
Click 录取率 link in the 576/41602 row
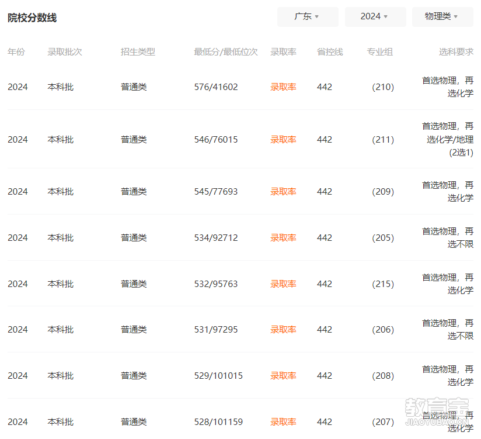(283, 87)
